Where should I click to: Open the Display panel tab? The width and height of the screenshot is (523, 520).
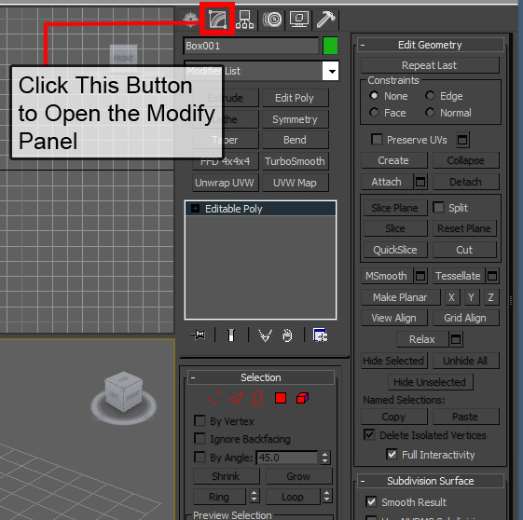(299, 19)
